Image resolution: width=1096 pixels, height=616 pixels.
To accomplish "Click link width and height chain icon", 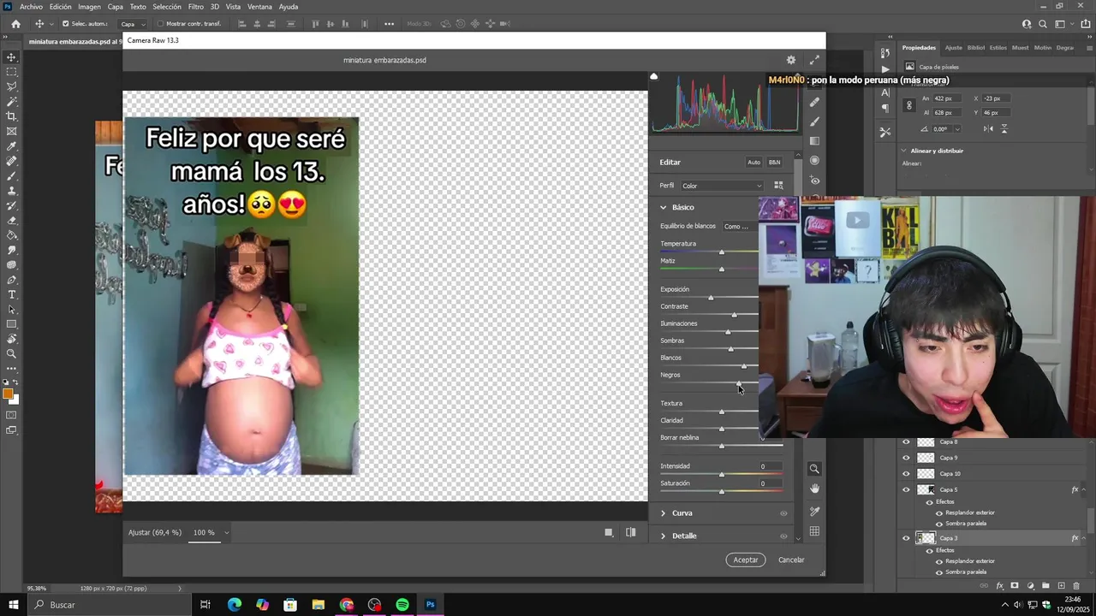I will tap(909, 105).
